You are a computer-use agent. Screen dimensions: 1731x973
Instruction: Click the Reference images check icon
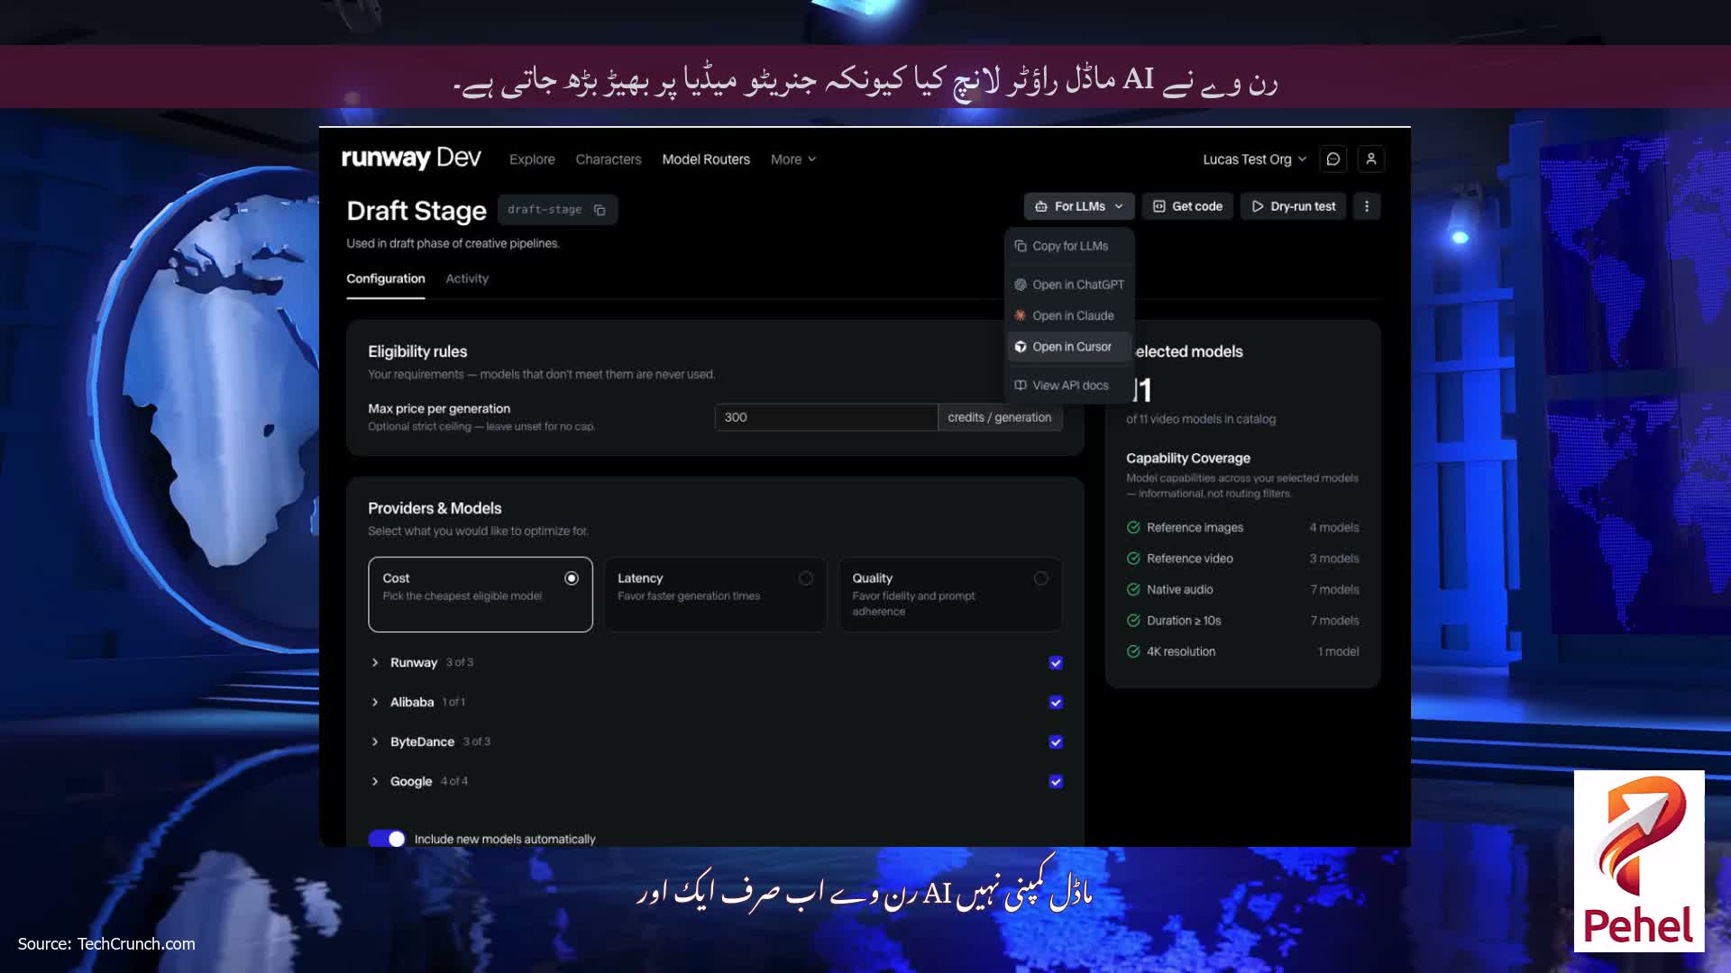tap(1133, 528)
